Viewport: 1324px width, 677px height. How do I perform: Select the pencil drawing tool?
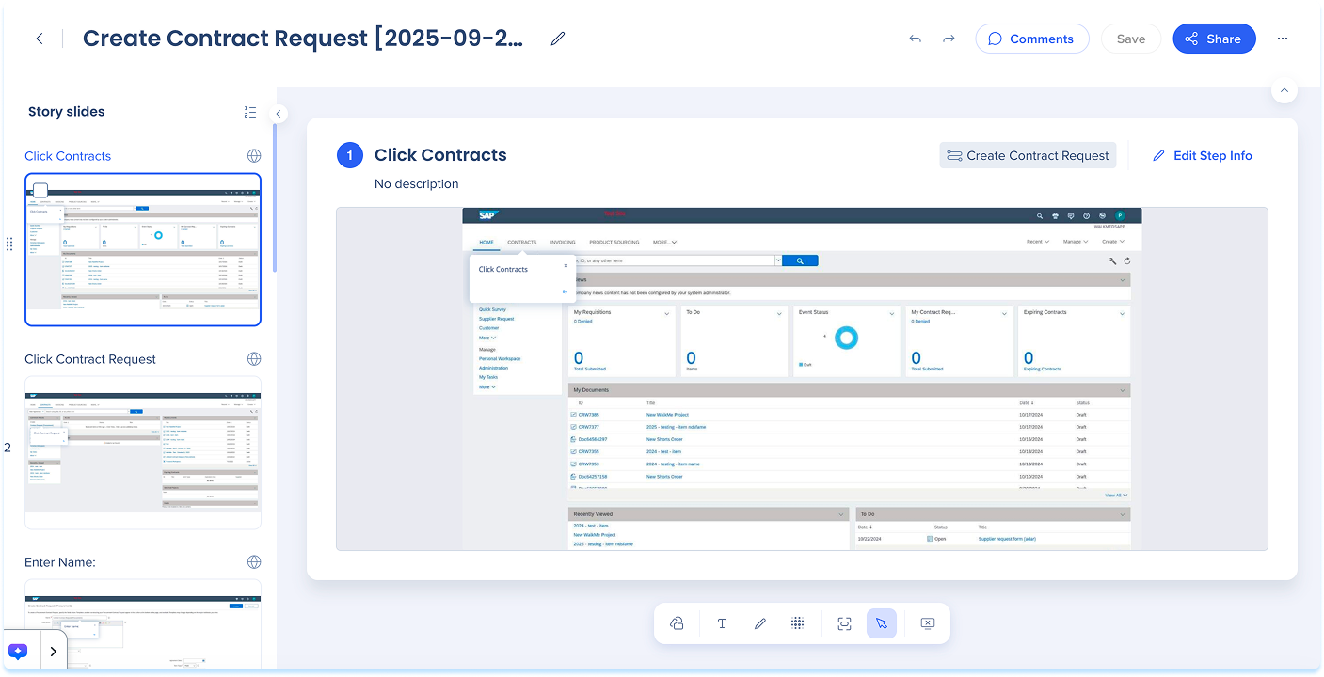[x=759, y=623]
